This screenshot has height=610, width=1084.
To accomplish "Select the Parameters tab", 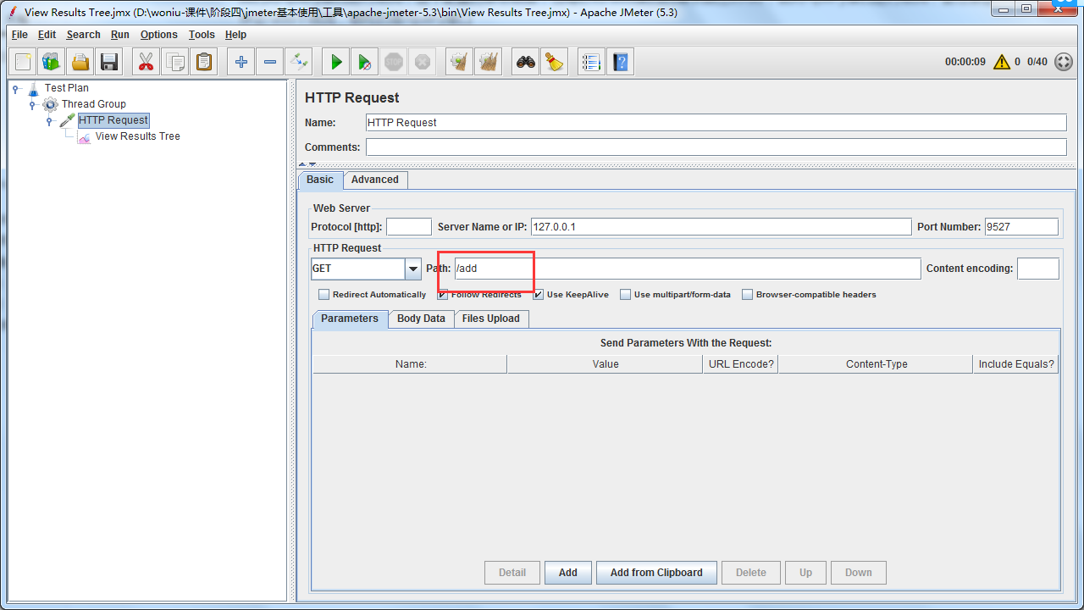I will (x=350, y=319).
